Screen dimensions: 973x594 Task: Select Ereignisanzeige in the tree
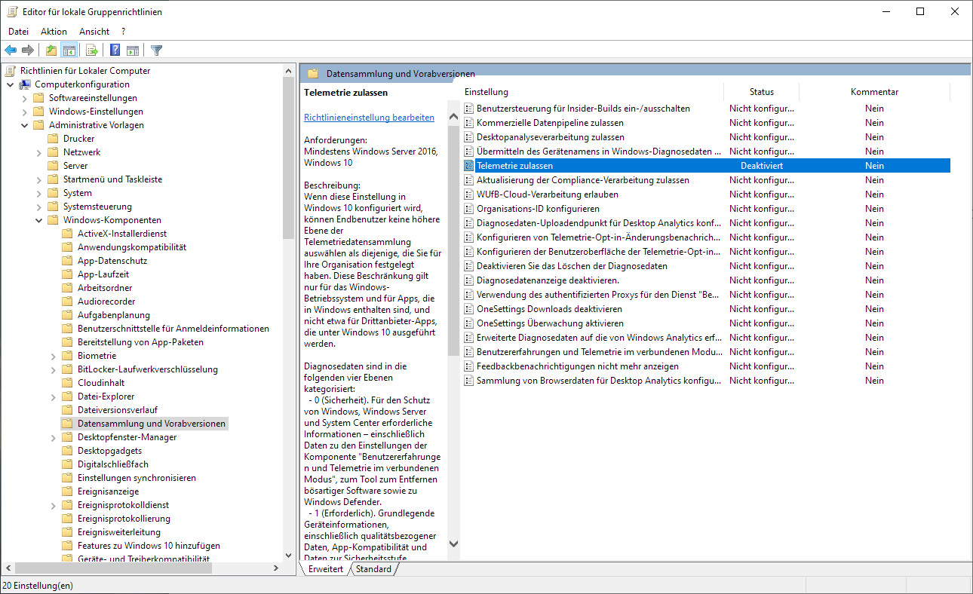tap(108, 491)
